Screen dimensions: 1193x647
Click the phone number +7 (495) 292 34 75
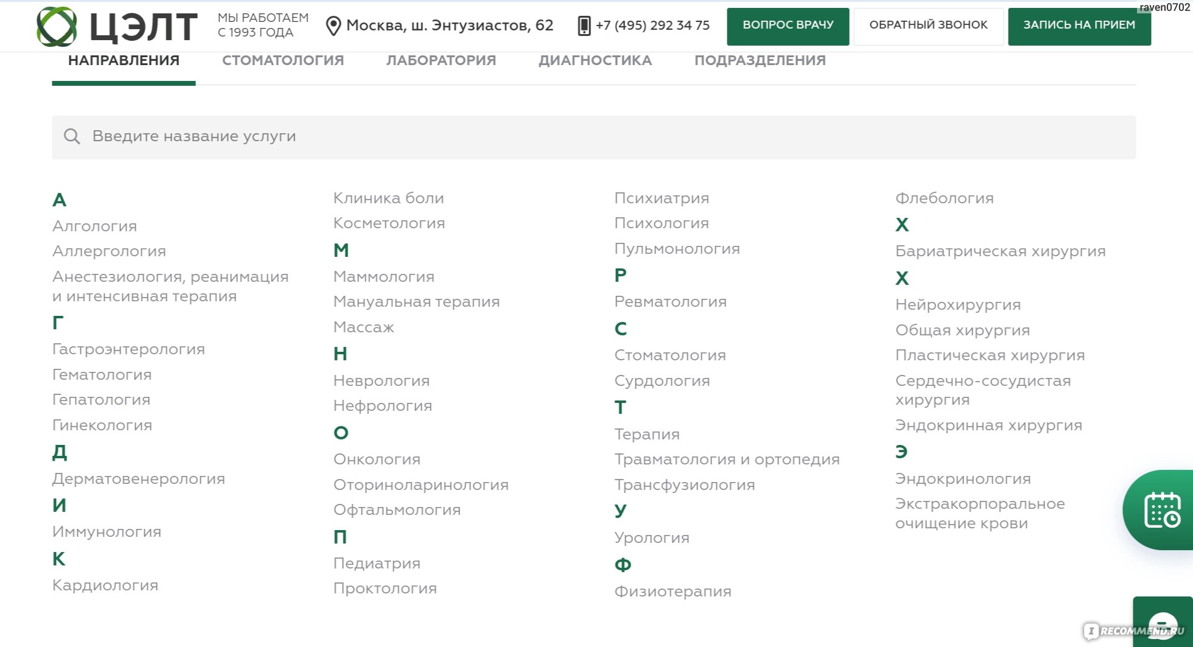652,26
